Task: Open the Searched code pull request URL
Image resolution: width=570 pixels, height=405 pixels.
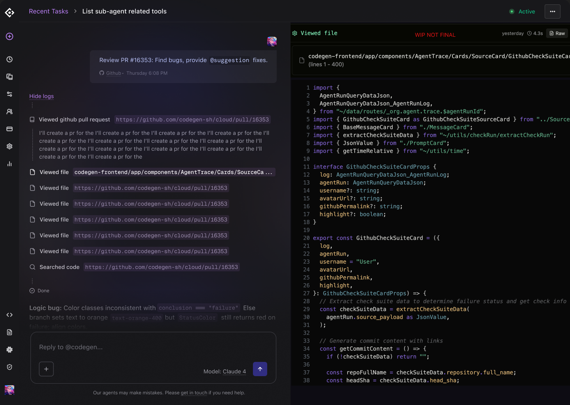Action: click(x=161, y=267)
